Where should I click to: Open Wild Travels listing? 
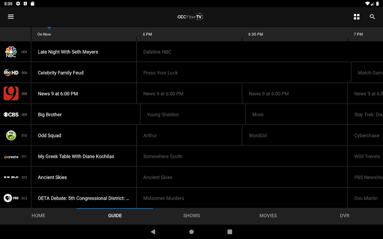tap(365, 156)
